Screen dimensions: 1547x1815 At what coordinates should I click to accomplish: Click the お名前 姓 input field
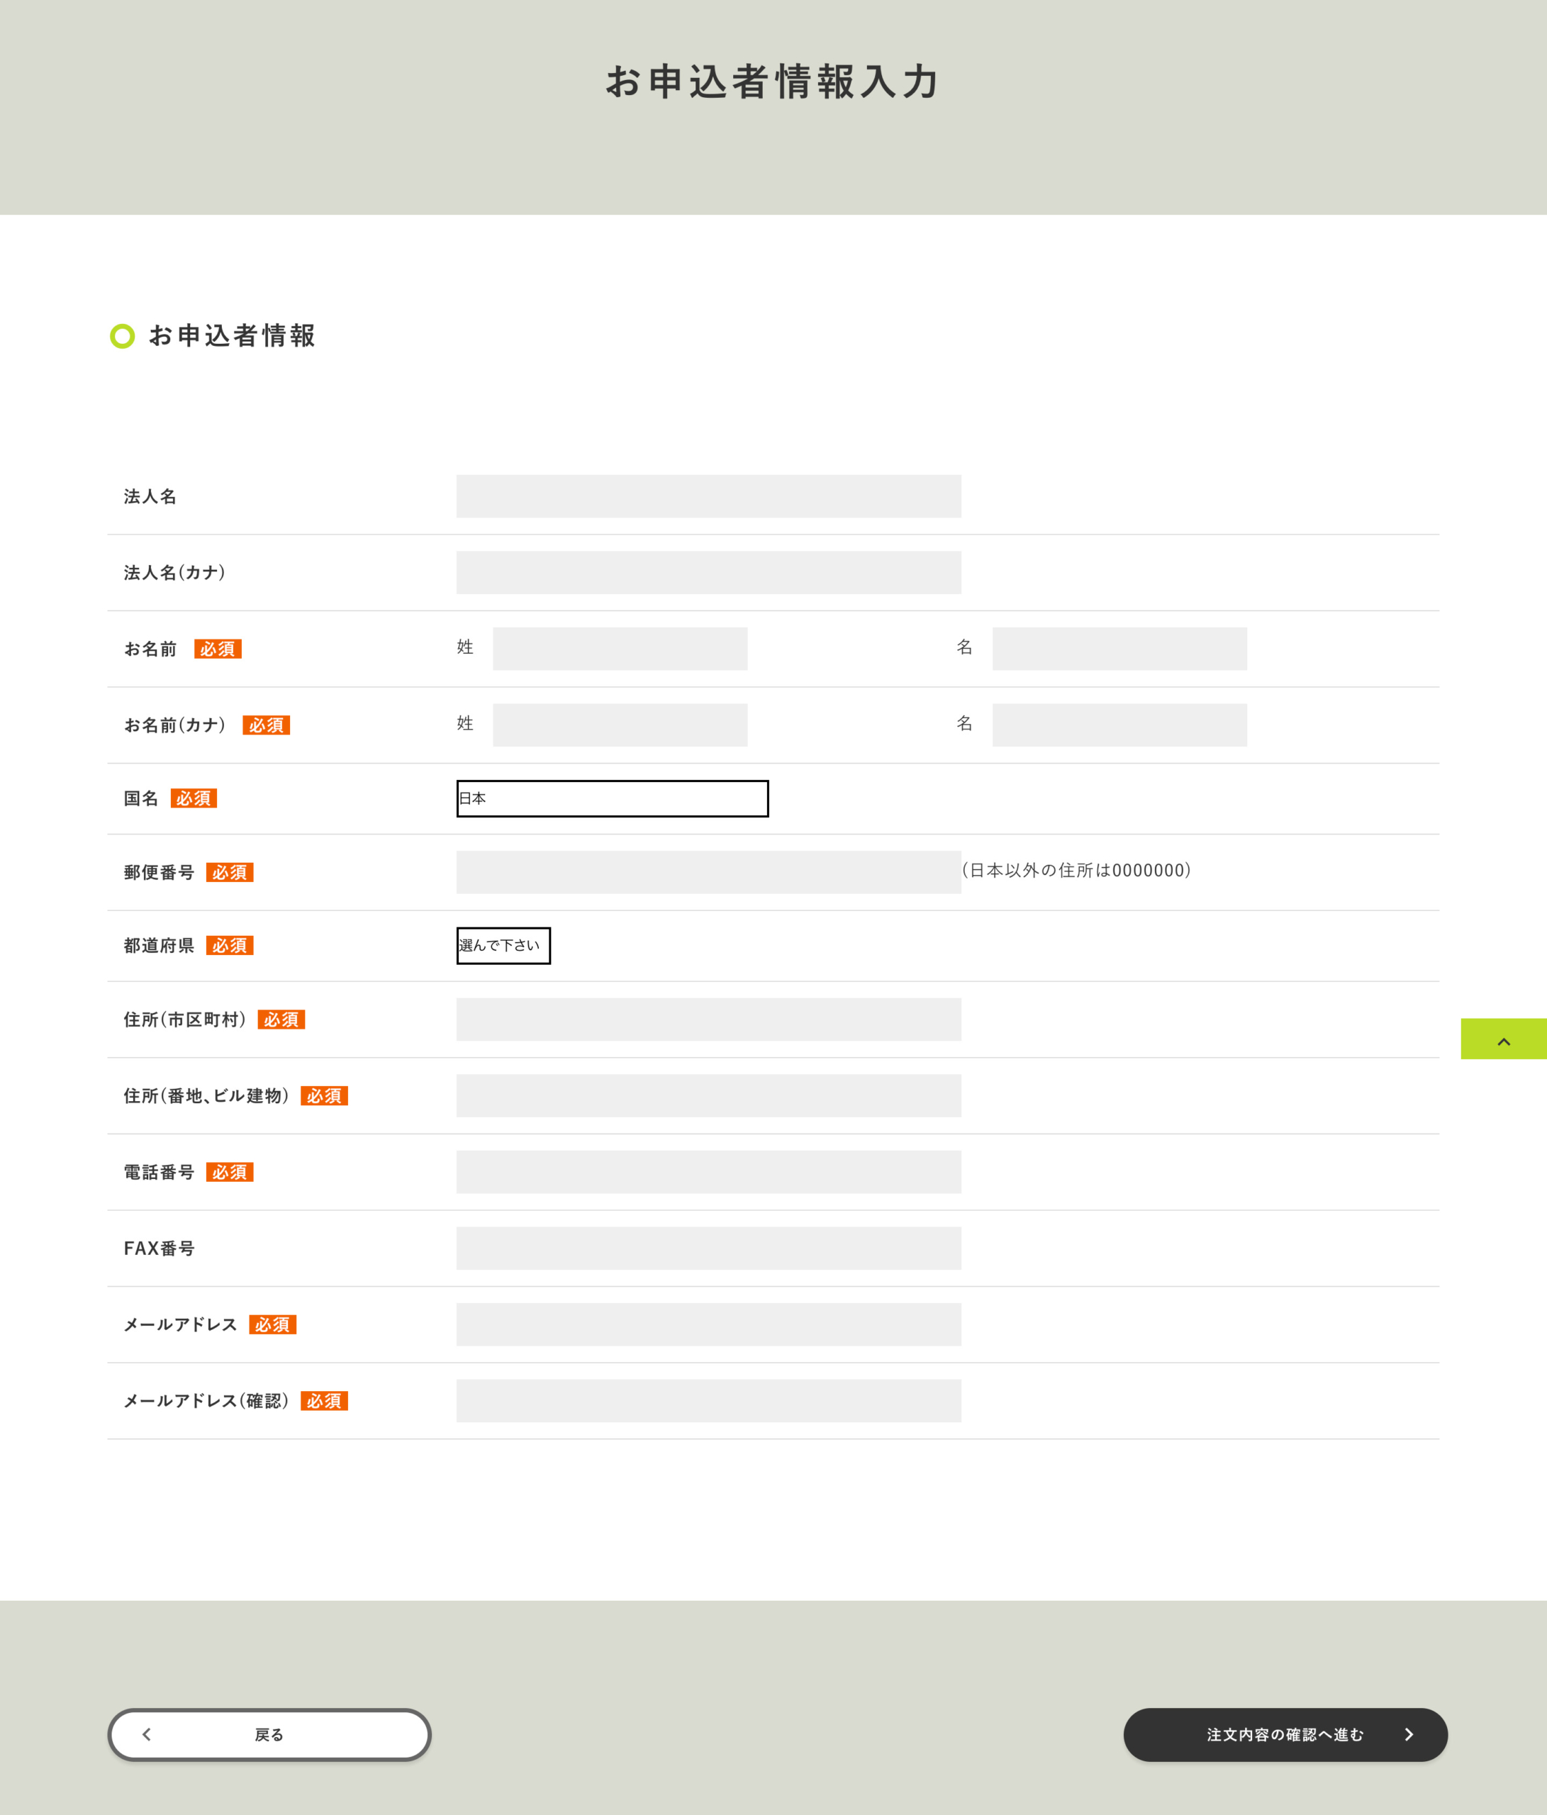click(x=620, y=649)
